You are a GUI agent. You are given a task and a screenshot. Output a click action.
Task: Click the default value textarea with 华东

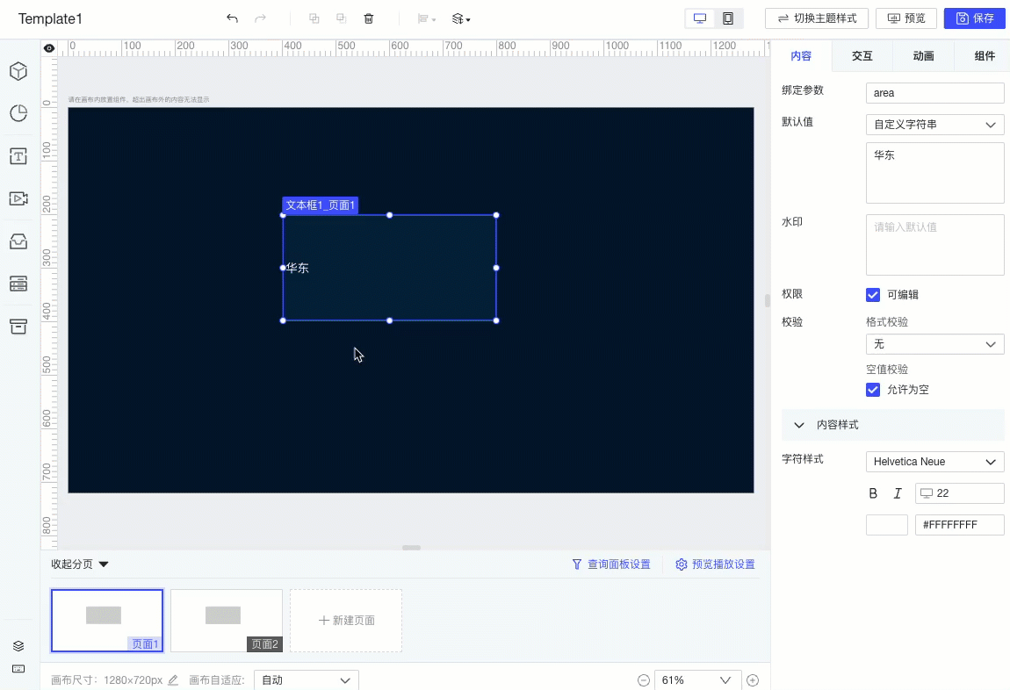pos(934,173)
